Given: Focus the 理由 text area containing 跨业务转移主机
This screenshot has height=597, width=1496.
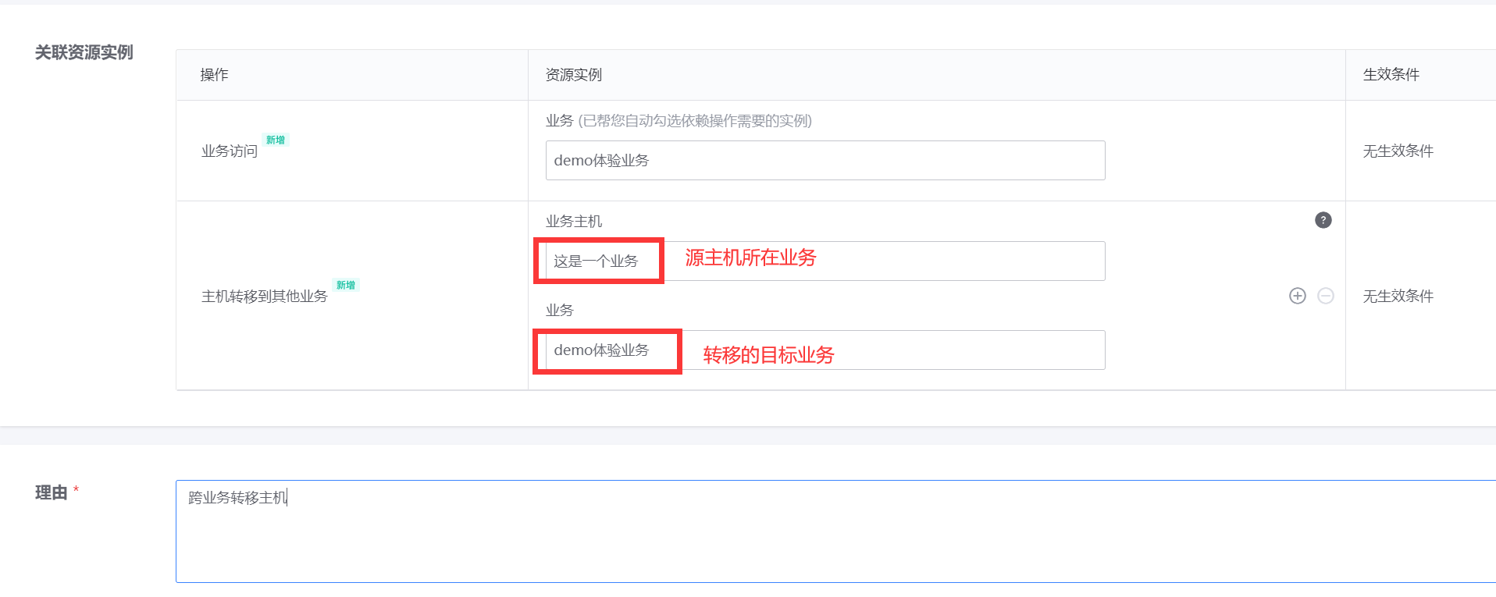Looking at the screenshot, I should [x=835, y=531].
